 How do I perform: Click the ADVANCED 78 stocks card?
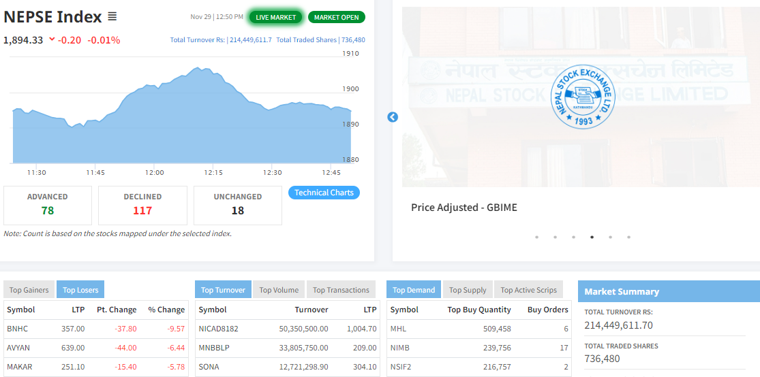[48, 206]
